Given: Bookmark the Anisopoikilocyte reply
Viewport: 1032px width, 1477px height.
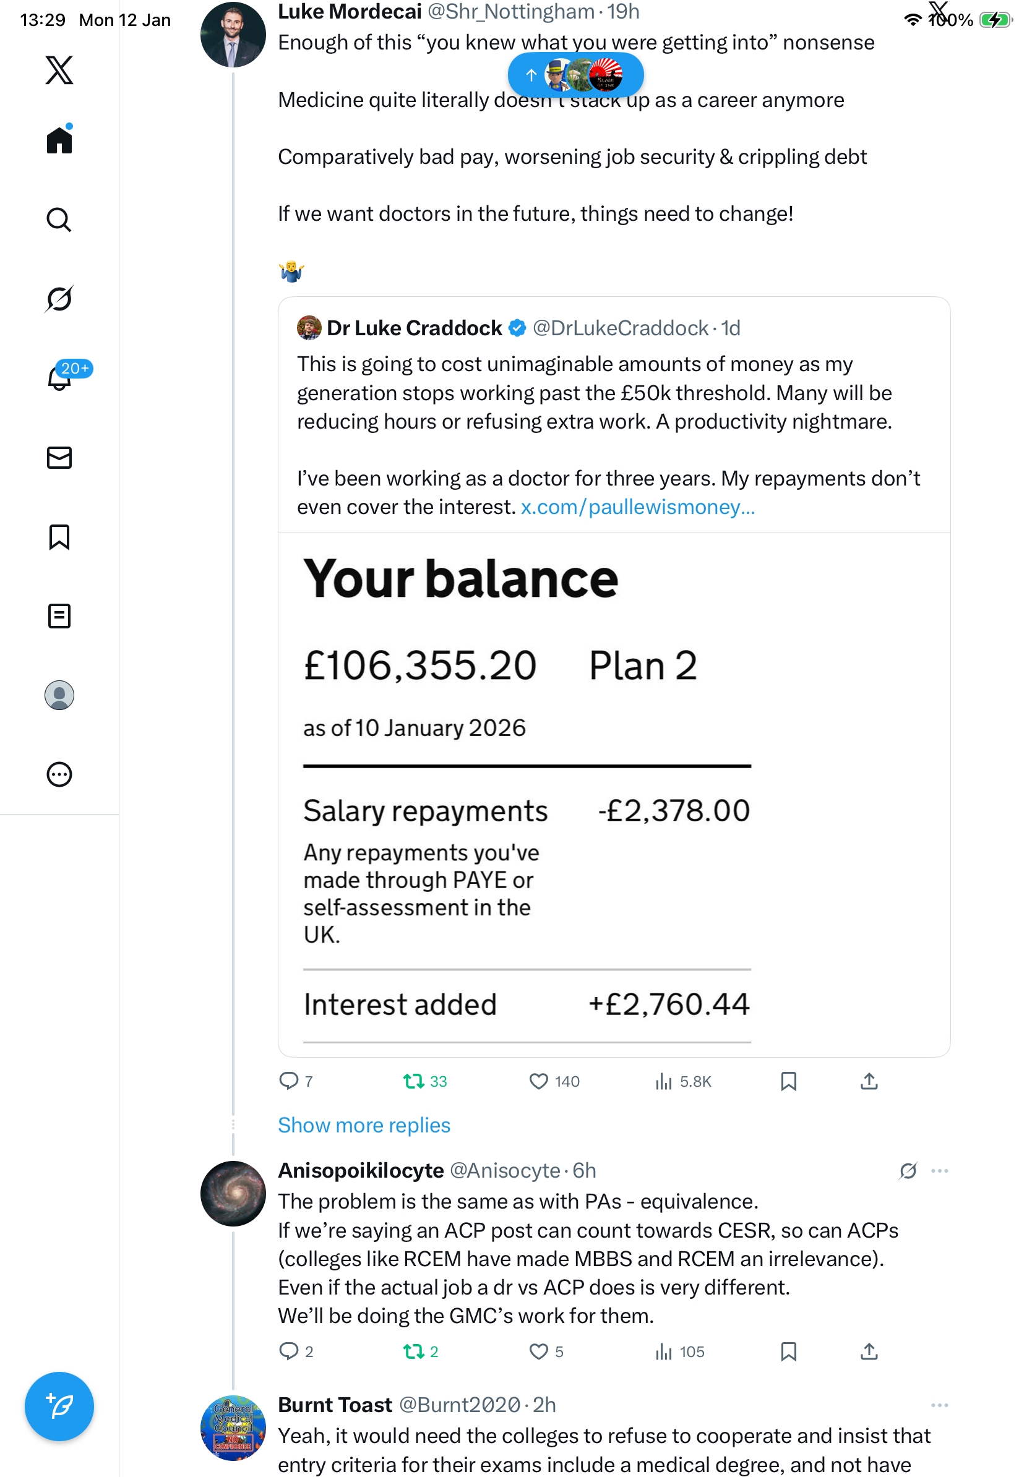Looking at the screenshot, I should 789,1351.
